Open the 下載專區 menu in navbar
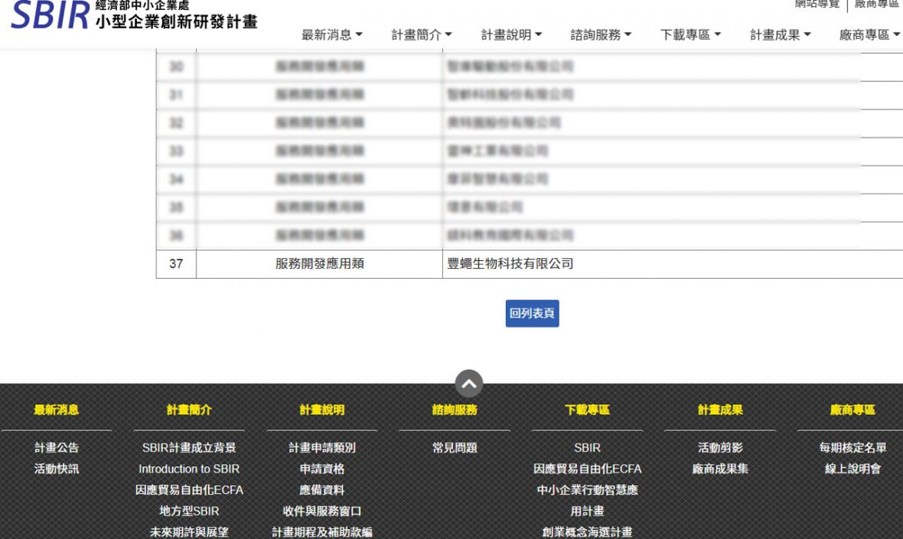This screenshot has width=903, height=539. [690, 35]
